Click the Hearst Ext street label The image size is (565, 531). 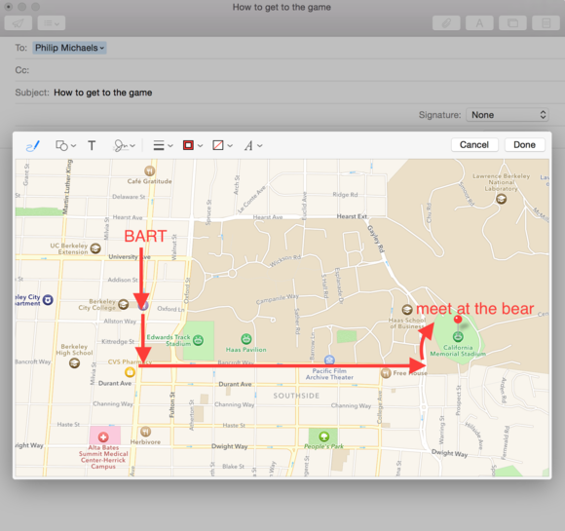[352, 216]
